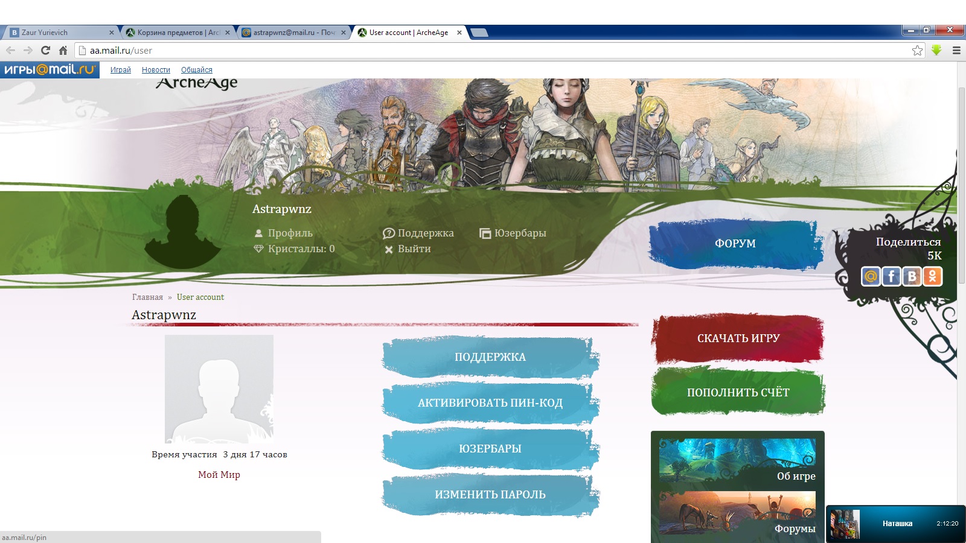Share via VKontakte B icon

[912, 276]
